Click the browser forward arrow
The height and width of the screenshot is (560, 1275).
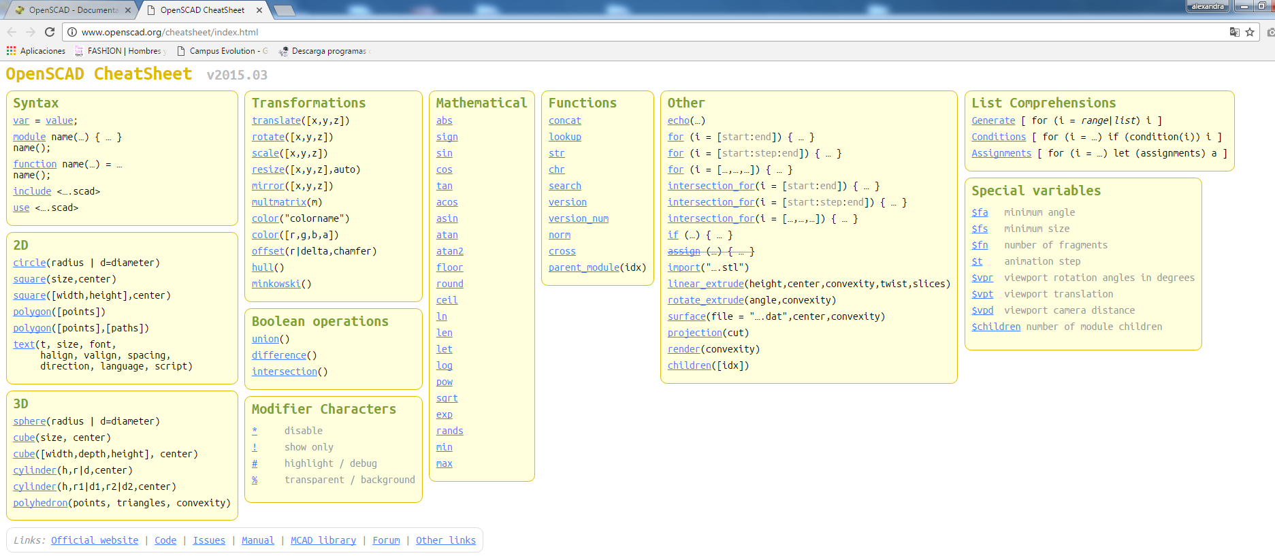pos(31,32)
